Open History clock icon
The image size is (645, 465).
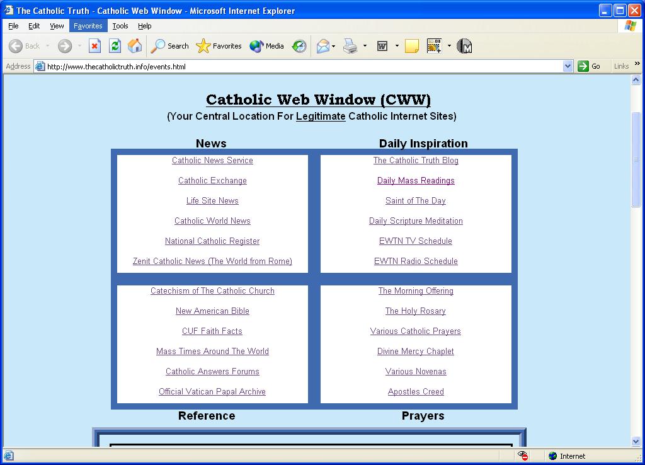point(299,46)
